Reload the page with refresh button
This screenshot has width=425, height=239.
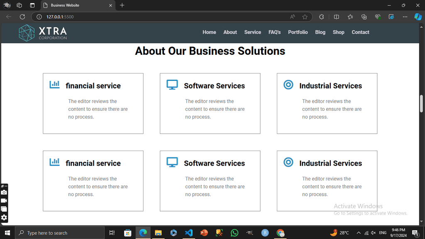[x=22, y=17]
